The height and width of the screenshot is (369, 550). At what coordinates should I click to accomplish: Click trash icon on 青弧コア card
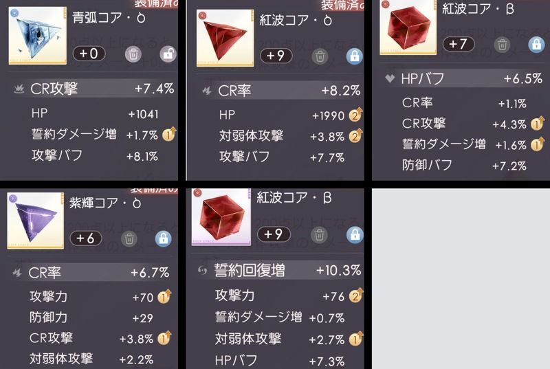click(x=133, y=54)
